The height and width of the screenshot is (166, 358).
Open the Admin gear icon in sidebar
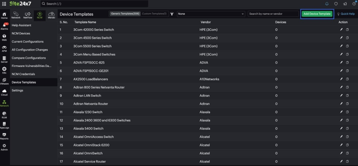click(4, 147)
